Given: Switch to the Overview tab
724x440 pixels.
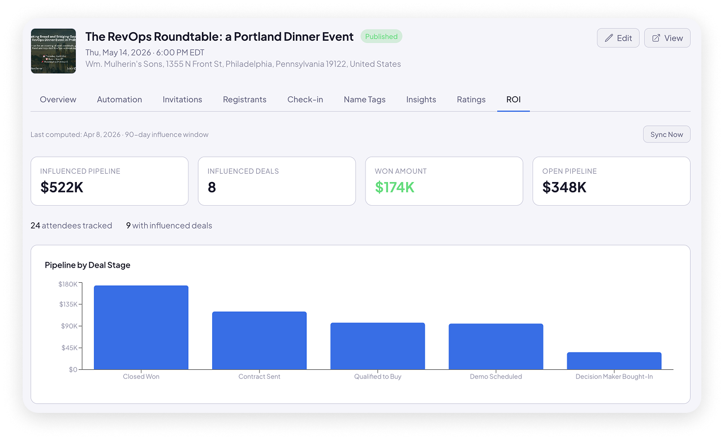Looking at the screenshot, I should coord(58,100).
